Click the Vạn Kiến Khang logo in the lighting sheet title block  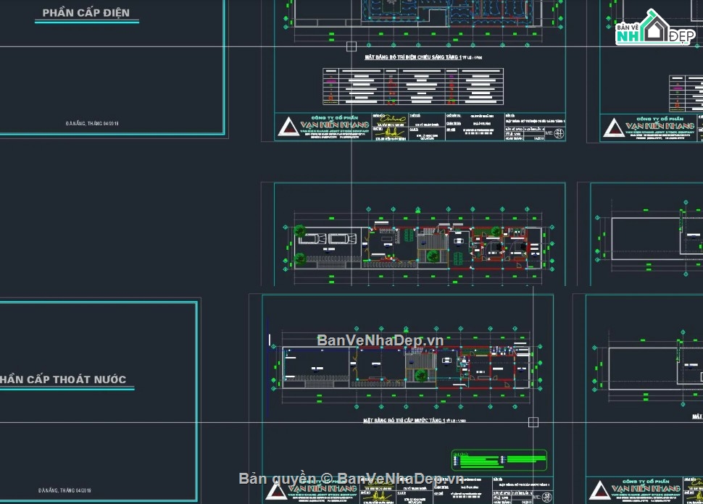tap(324, 127)
